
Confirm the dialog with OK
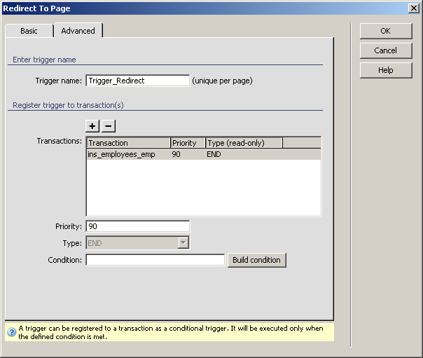(385, 31)
